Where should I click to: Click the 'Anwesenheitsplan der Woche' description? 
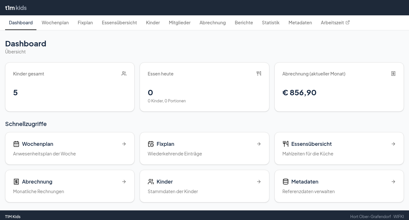(44, 154)
